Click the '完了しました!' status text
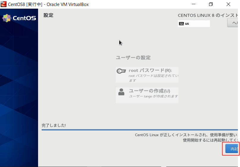The image size is (240, 167). (54, 125)
